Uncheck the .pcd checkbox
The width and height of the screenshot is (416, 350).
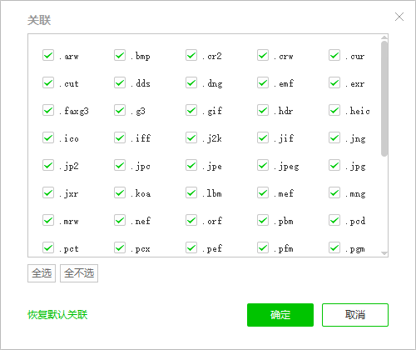coord(334,220)
